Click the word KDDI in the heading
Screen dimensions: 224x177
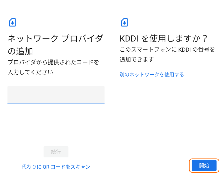click(x=129, y=39)
